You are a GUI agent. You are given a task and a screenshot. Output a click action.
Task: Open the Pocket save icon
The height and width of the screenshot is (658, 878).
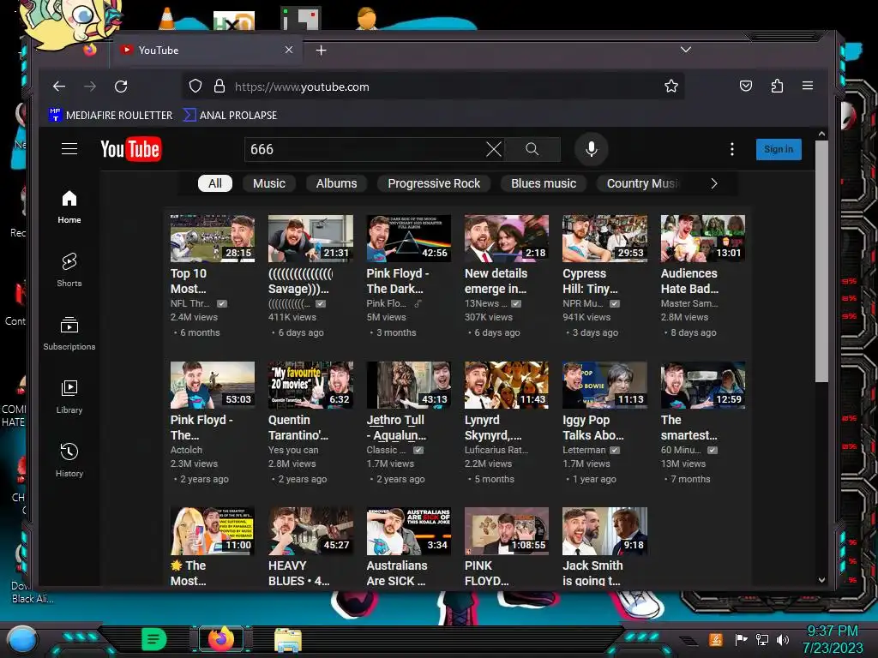click(746, 87)
